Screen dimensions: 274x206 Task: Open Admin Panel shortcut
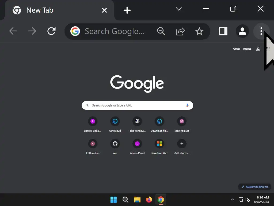click(137, 147)
